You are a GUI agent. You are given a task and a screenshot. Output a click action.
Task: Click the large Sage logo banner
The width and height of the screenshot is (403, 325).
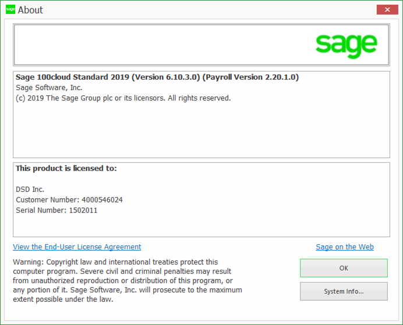click(201, 45)
